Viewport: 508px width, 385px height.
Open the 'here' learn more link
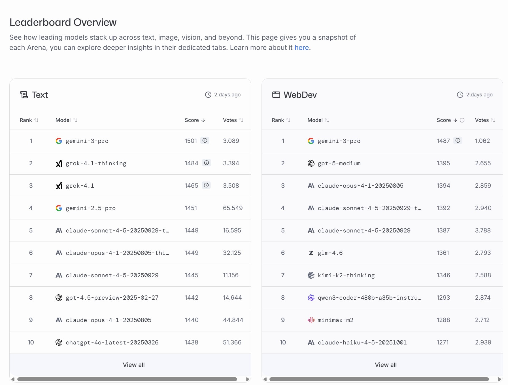tap(301, 48)
